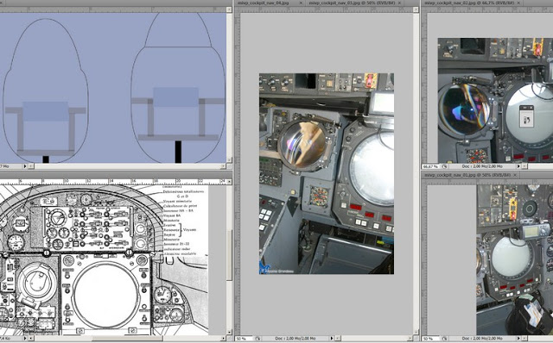Open status bar info arrow in center document
This screenshot has width=553, height=343.
tap(332, 339)
